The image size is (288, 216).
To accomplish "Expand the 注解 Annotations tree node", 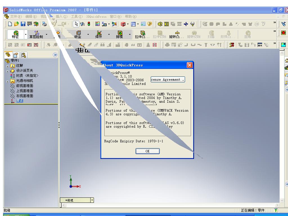I will (7, 66).
